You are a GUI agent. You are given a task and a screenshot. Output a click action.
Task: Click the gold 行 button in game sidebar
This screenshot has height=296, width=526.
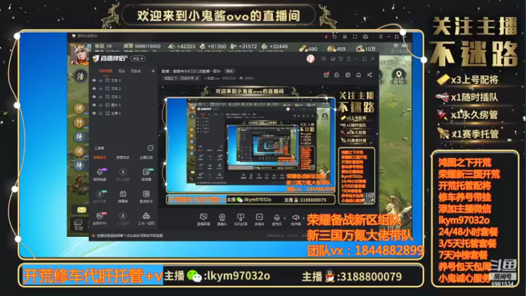[79, 122]
